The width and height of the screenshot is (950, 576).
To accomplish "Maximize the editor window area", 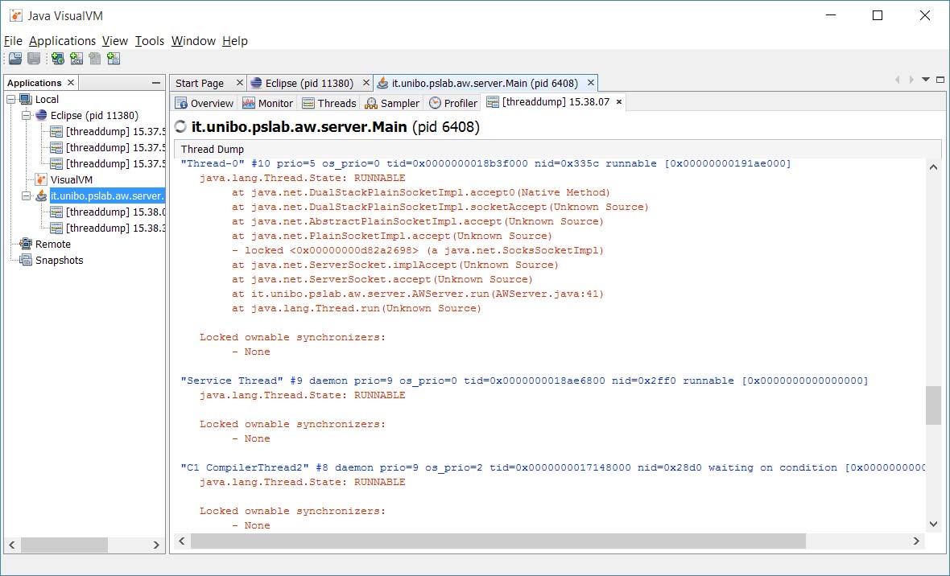I will (940, 80).
